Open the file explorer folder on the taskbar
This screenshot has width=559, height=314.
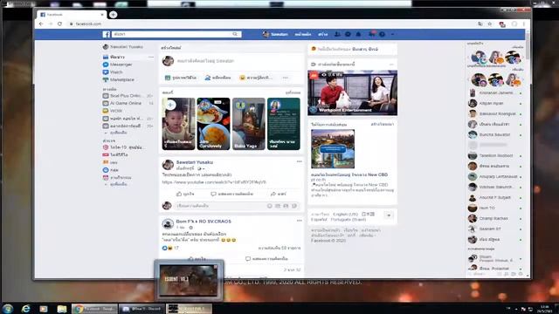point(62,309)
